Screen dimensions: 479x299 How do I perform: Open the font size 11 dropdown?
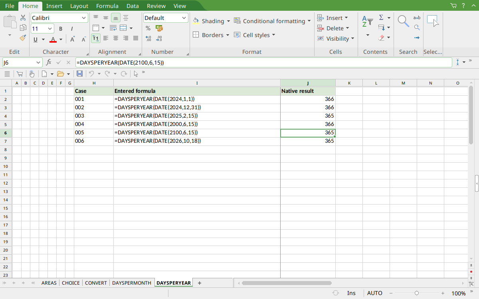50,29
